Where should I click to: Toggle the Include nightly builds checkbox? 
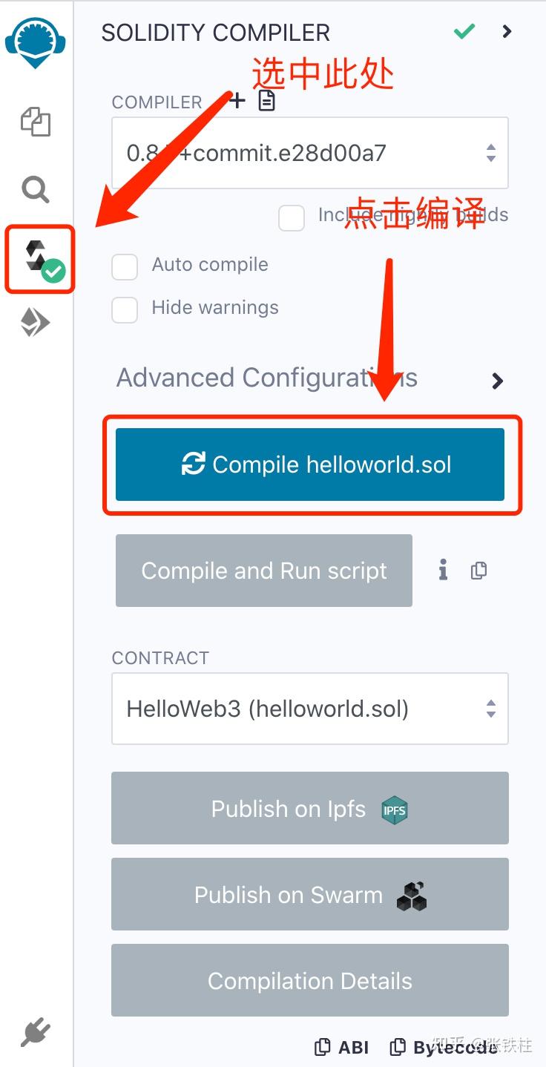tap(292, 217)
